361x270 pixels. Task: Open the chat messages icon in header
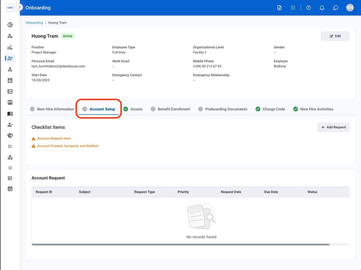pos(336,8)
